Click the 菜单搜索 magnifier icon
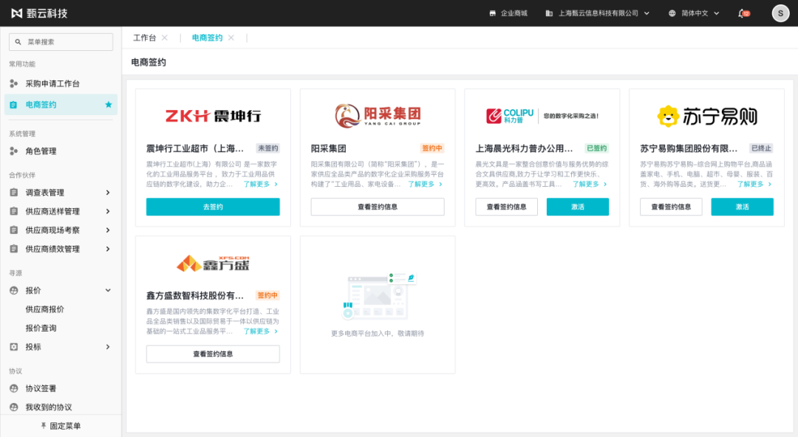The height and width of the screenshot is (437, 798). [x=18, y=41]
